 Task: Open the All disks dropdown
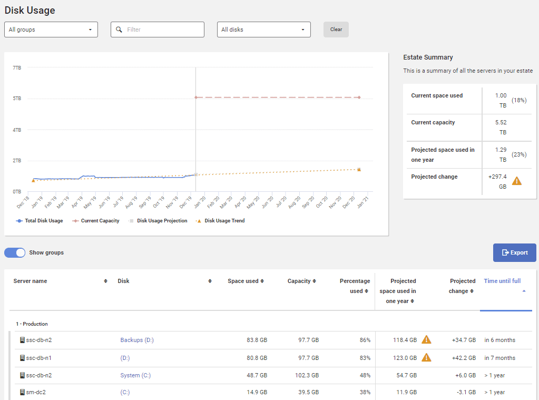coord(263,30)
